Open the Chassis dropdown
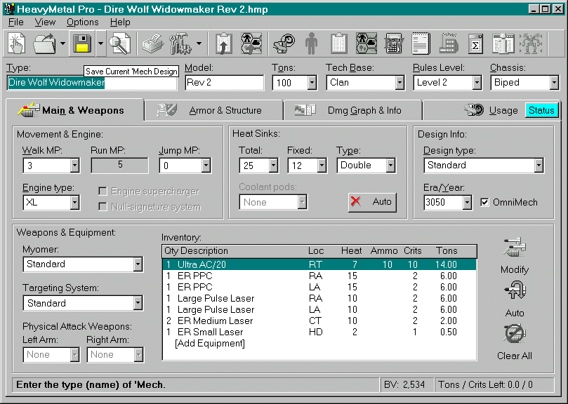Image resolution: width=568 pixels, height=404 pixels. 554,83
